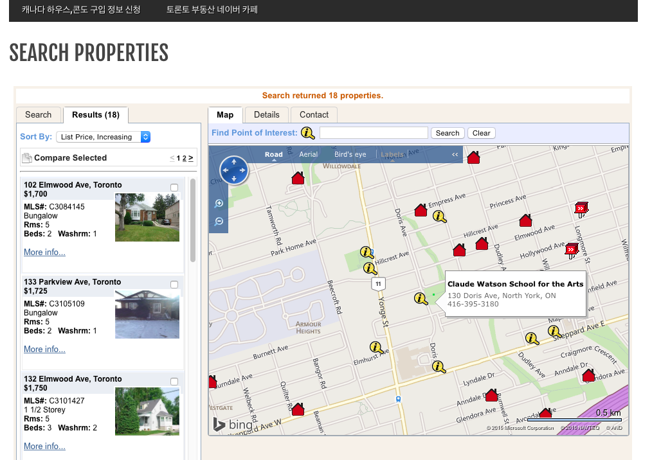
Task: Check the box for 102 Elmwood Ave
Action: click(174, 188)
